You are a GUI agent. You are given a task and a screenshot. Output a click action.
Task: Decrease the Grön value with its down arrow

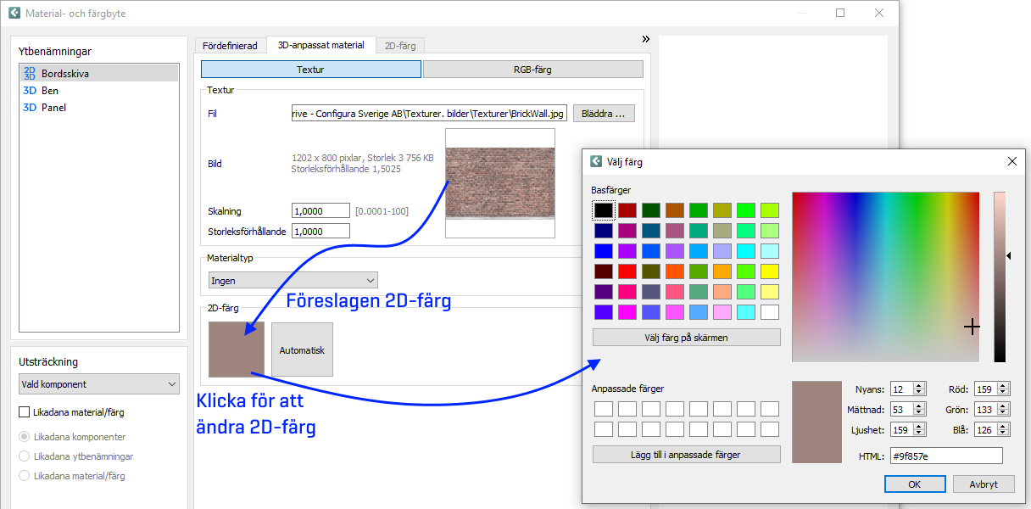click(x=1004, y=413)
